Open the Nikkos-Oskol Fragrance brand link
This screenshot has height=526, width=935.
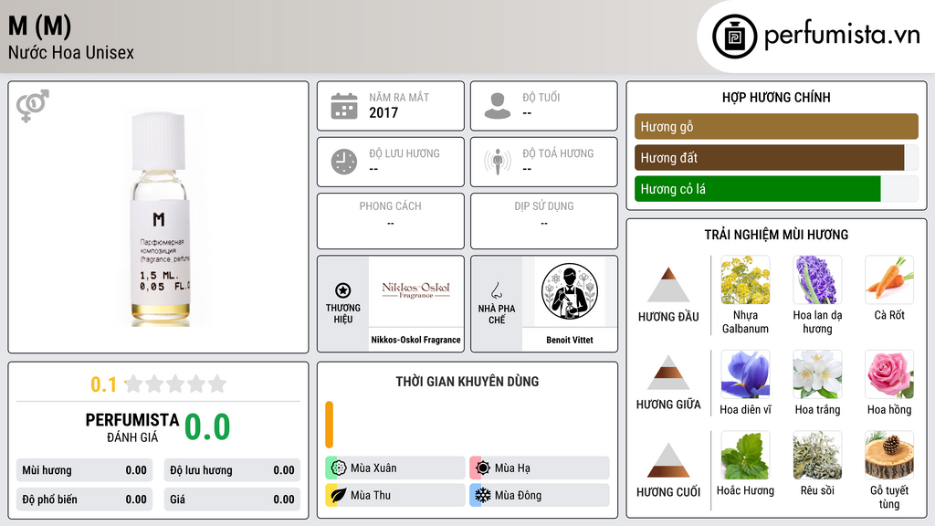pos(415,340)
